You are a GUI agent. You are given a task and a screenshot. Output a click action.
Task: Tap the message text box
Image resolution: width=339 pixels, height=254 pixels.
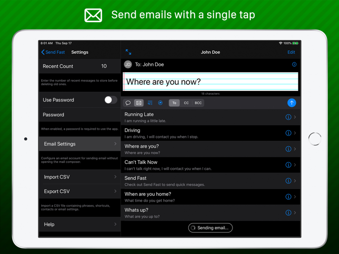point(210,82)
